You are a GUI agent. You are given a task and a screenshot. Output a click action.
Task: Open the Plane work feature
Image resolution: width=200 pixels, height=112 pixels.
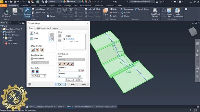coord(106,12)
